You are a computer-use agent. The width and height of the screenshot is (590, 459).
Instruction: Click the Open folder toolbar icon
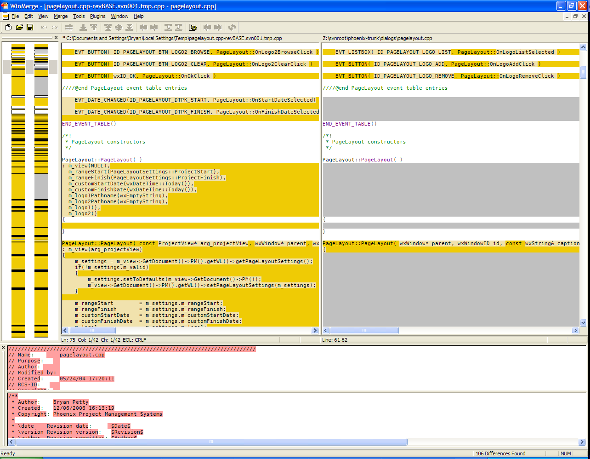point(19,28)
